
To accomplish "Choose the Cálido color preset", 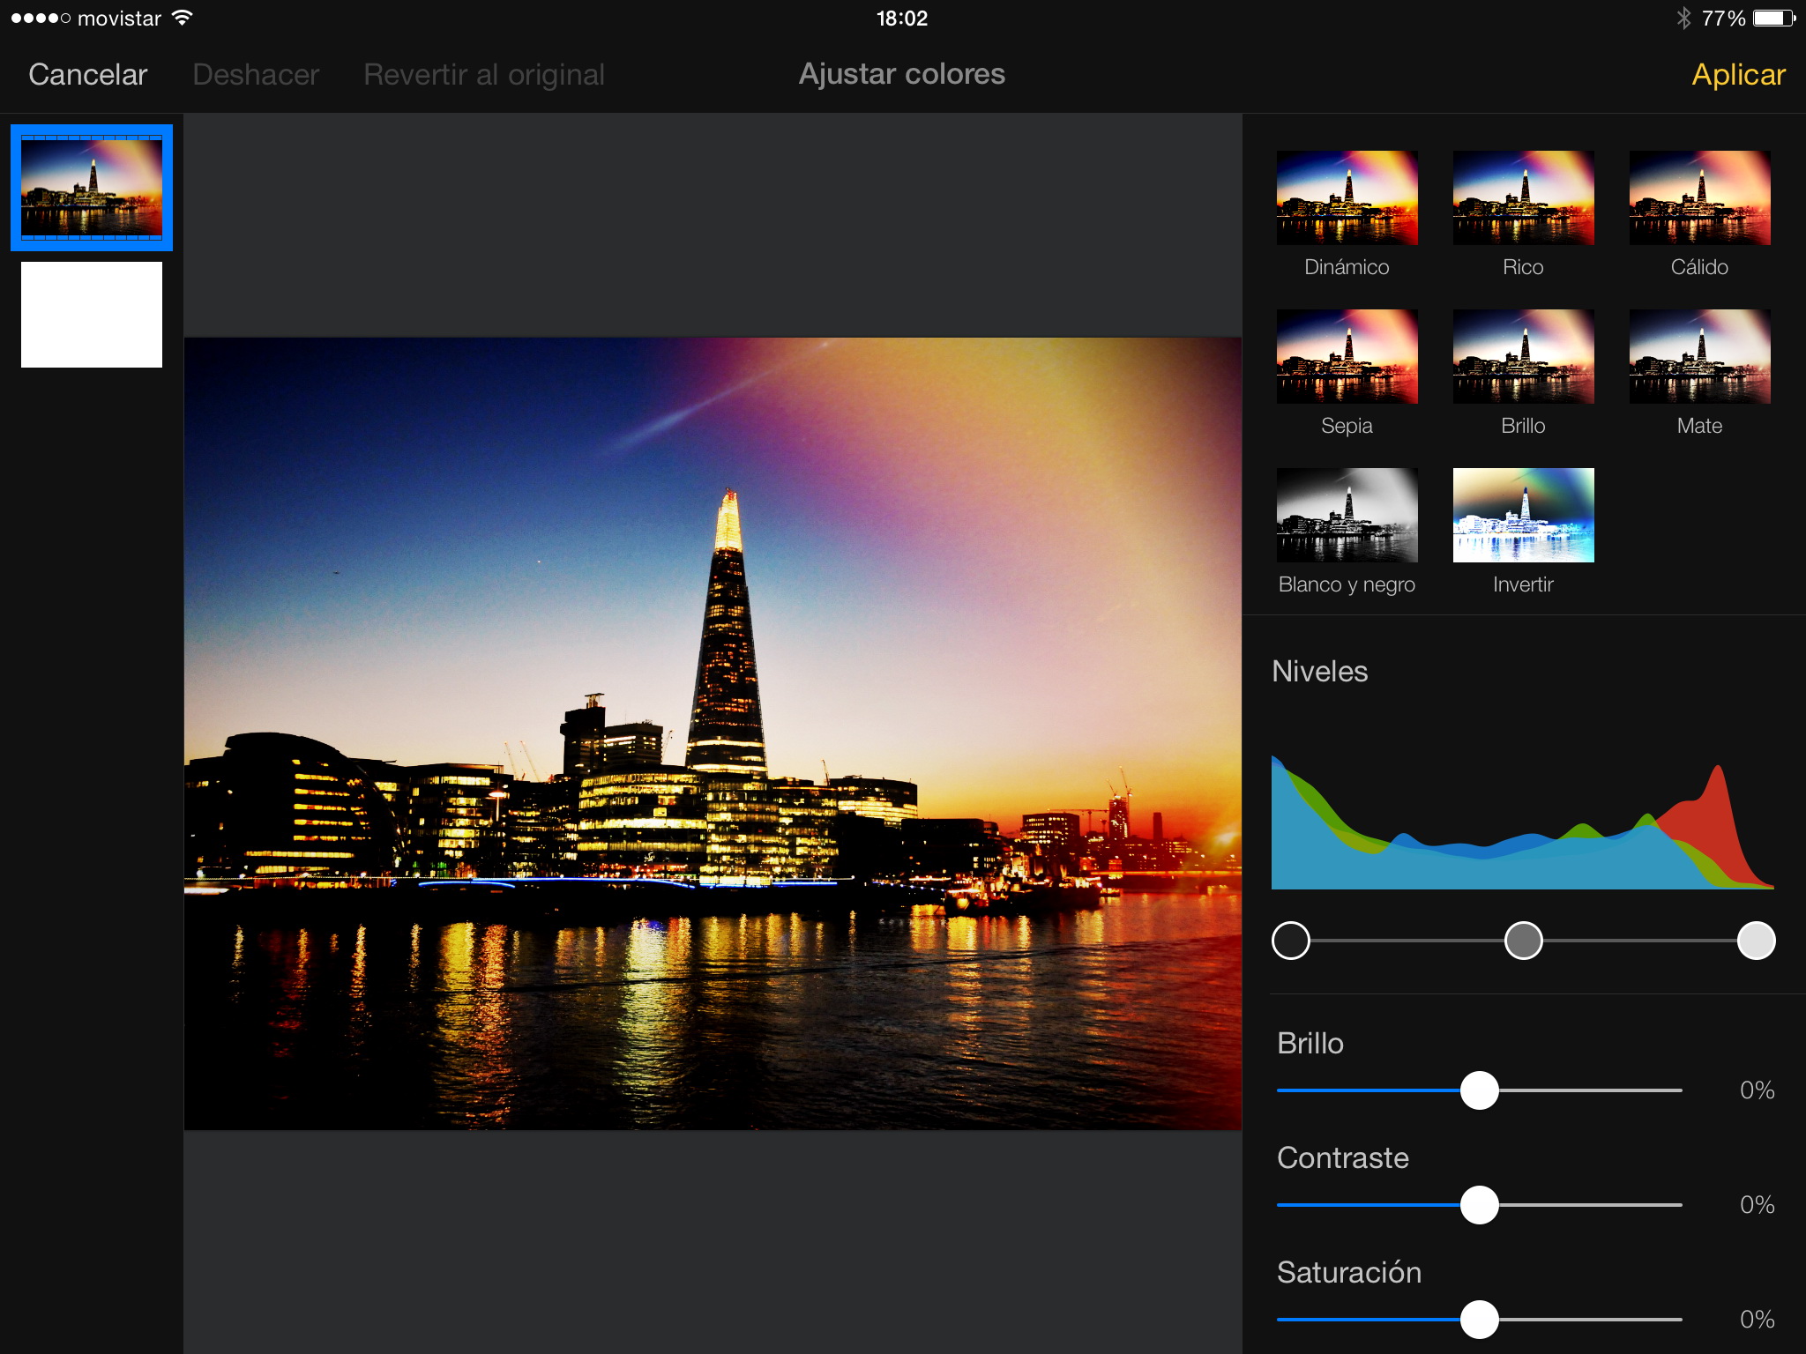I will 1699,198.
